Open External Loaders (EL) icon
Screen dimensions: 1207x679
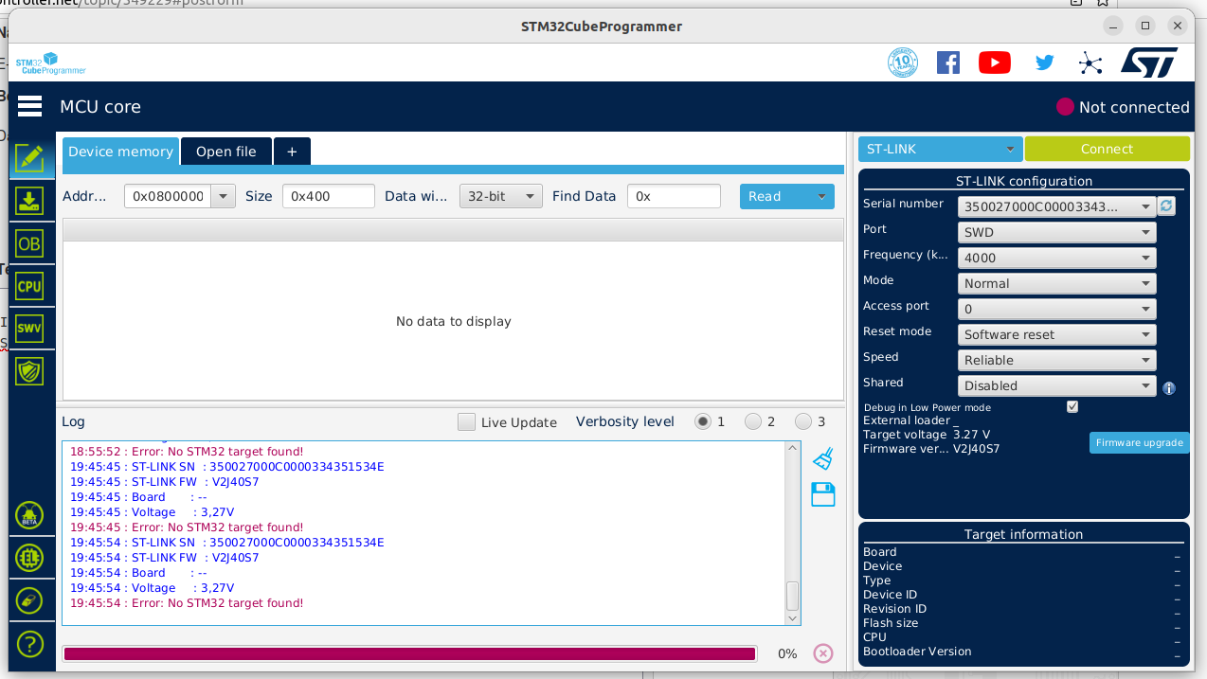30,558
